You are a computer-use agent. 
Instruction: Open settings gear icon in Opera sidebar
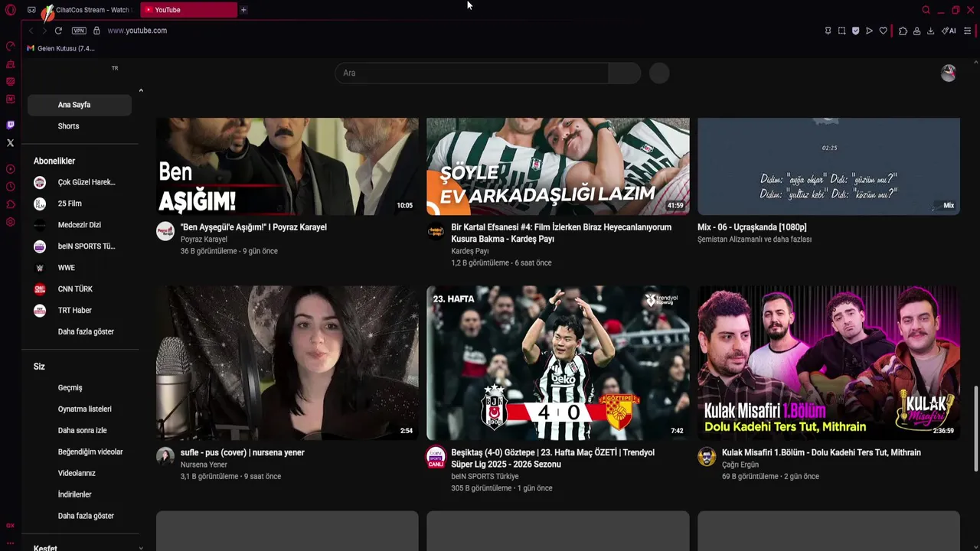[x=11, y=222]
